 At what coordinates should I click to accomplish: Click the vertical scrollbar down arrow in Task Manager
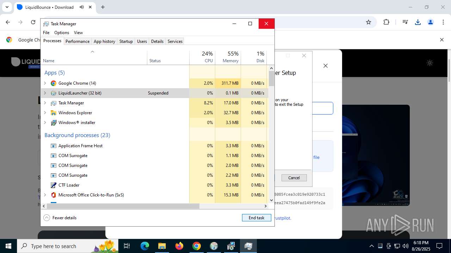pyautogui.click(x=271, y=200)
